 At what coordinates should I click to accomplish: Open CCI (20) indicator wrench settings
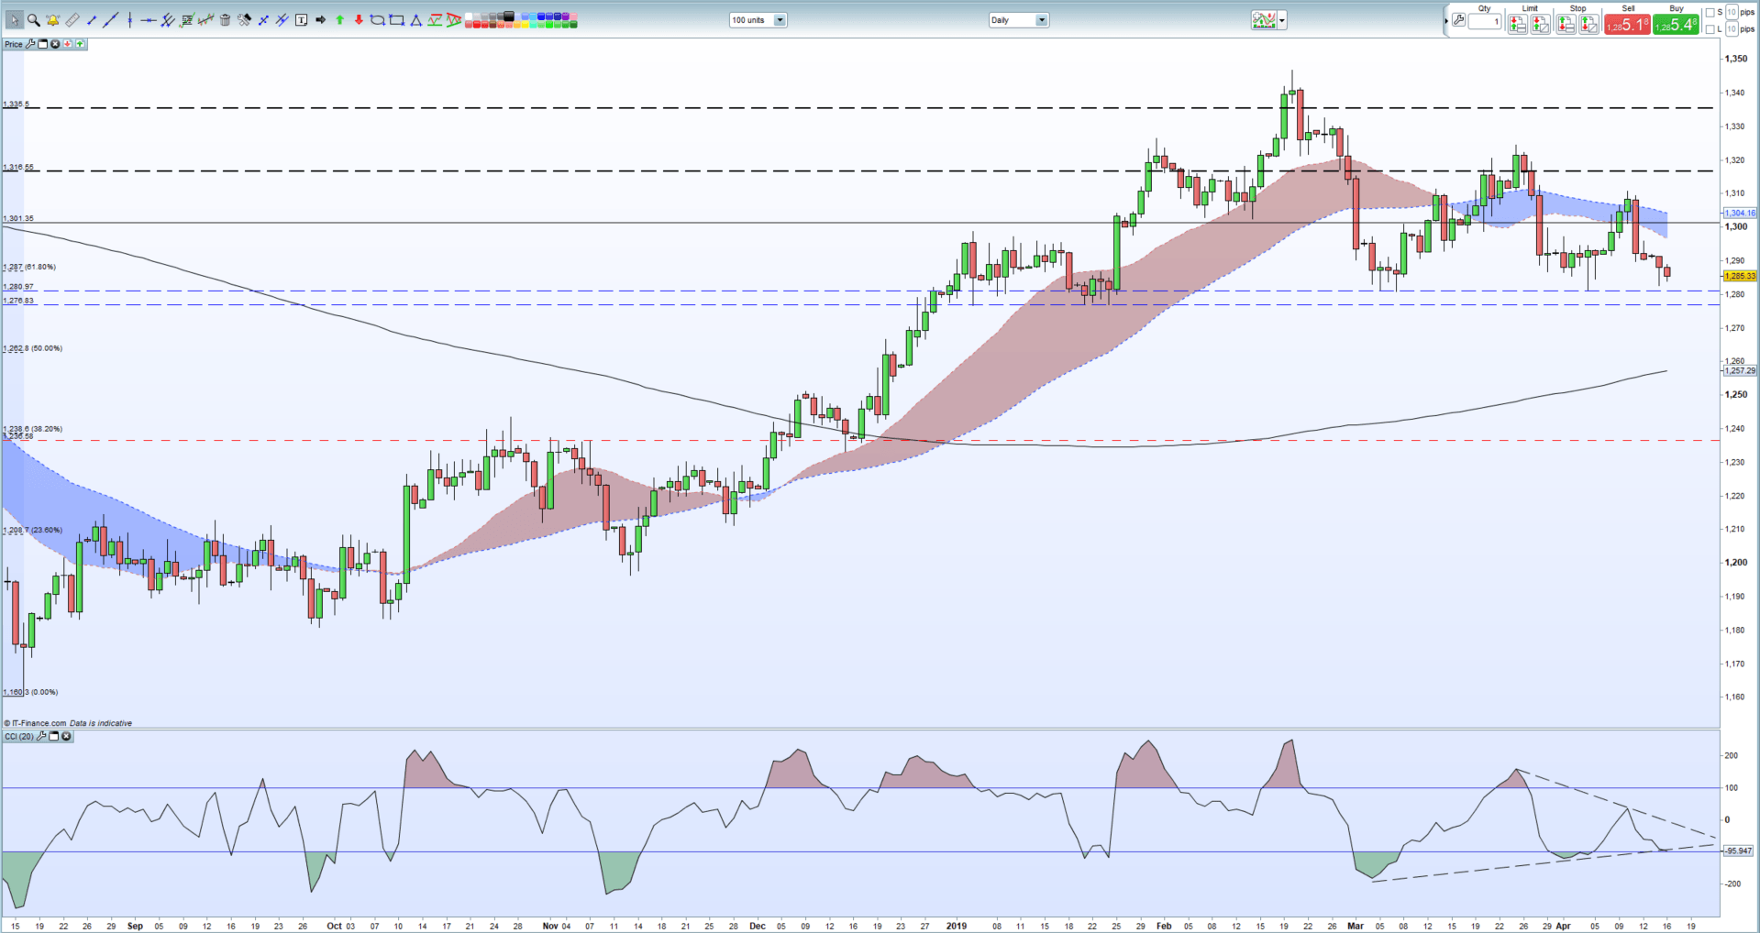tap(41, 736)
